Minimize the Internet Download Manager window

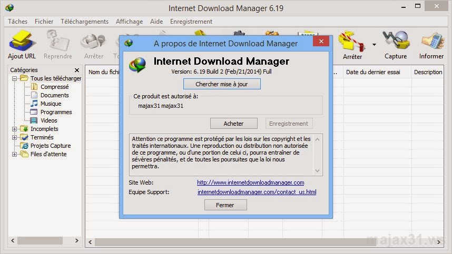(404, 7)
